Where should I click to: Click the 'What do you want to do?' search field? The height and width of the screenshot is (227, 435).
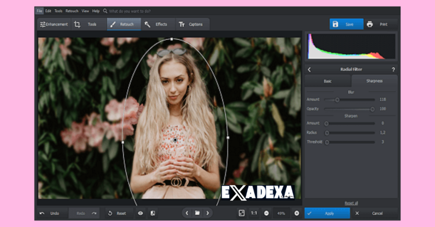pyautogui.click(x=130, y=11)
